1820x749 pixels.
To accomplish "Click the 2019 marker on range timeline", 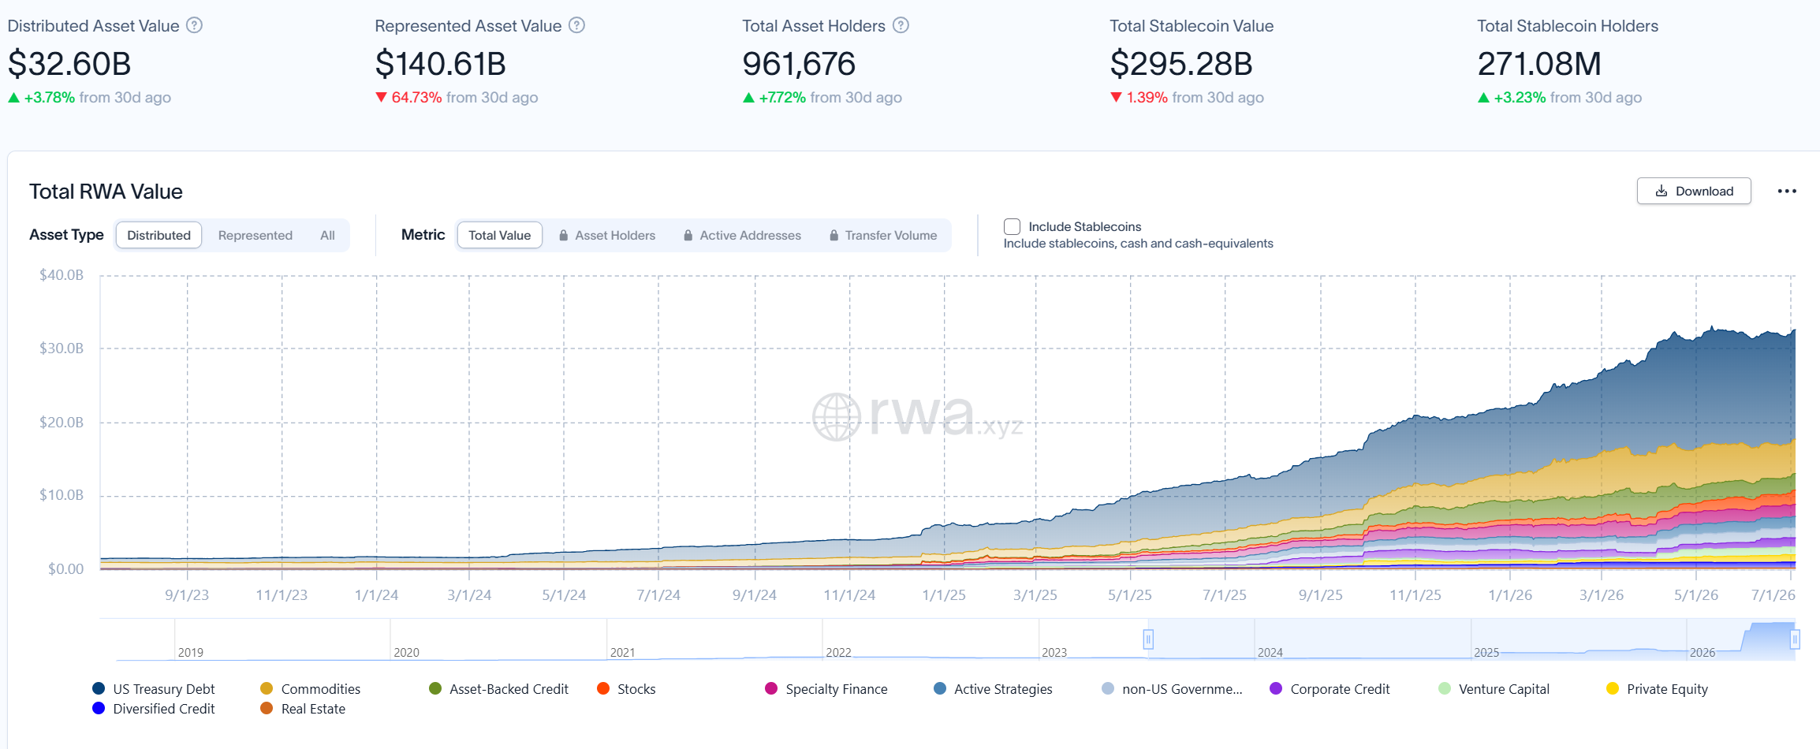I will point(190,652).
